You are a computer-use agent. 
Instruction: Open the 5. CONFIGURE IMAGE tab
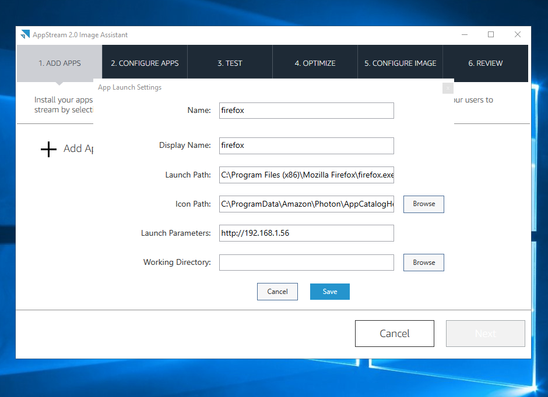[x=400, y=63]
